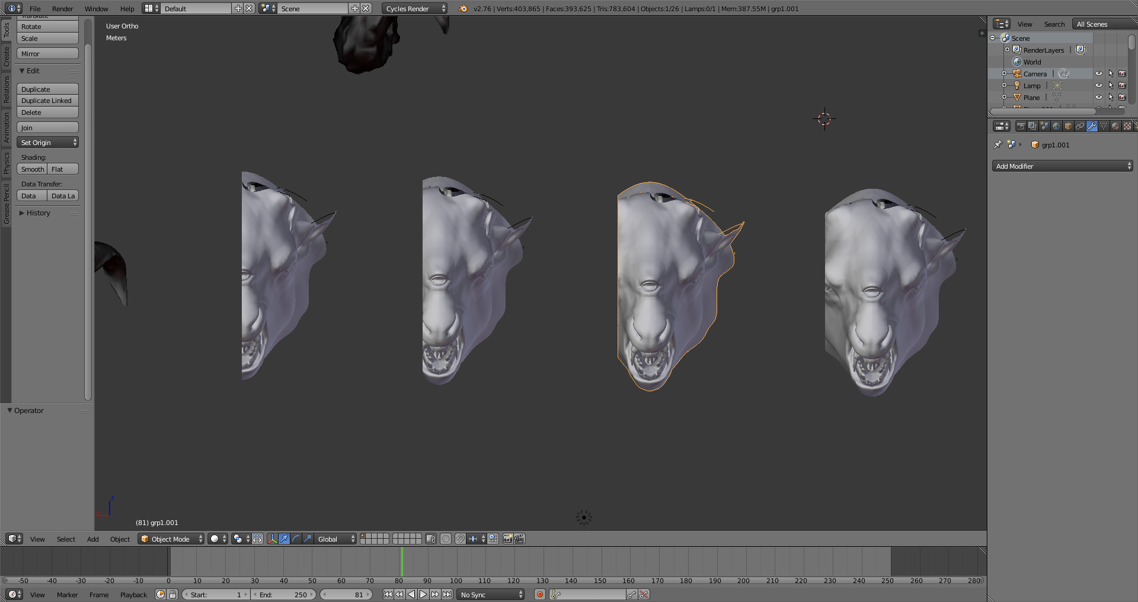Open the Window menu

pos(96,8)
